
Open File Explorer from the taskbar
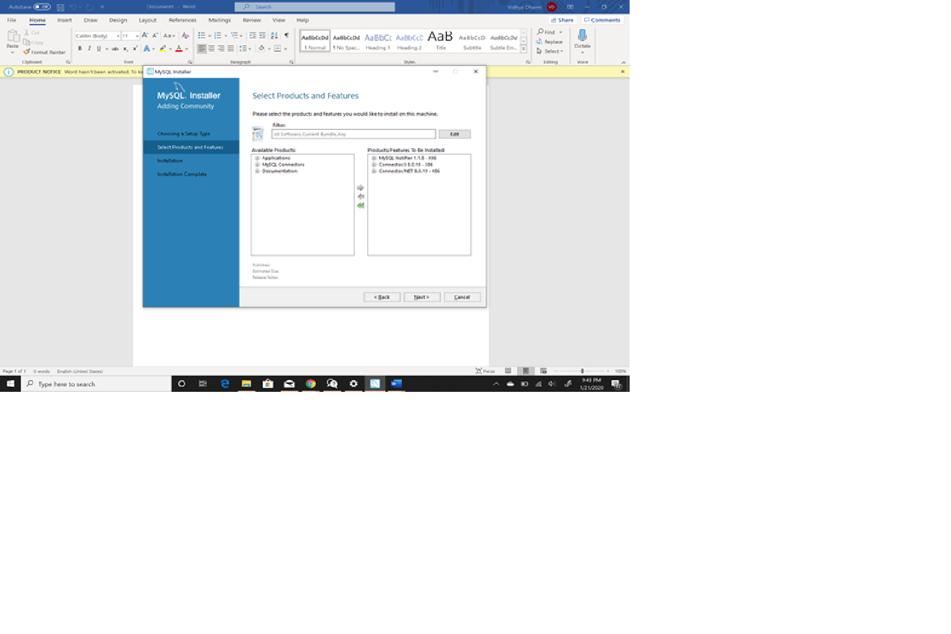coord(246,384)
